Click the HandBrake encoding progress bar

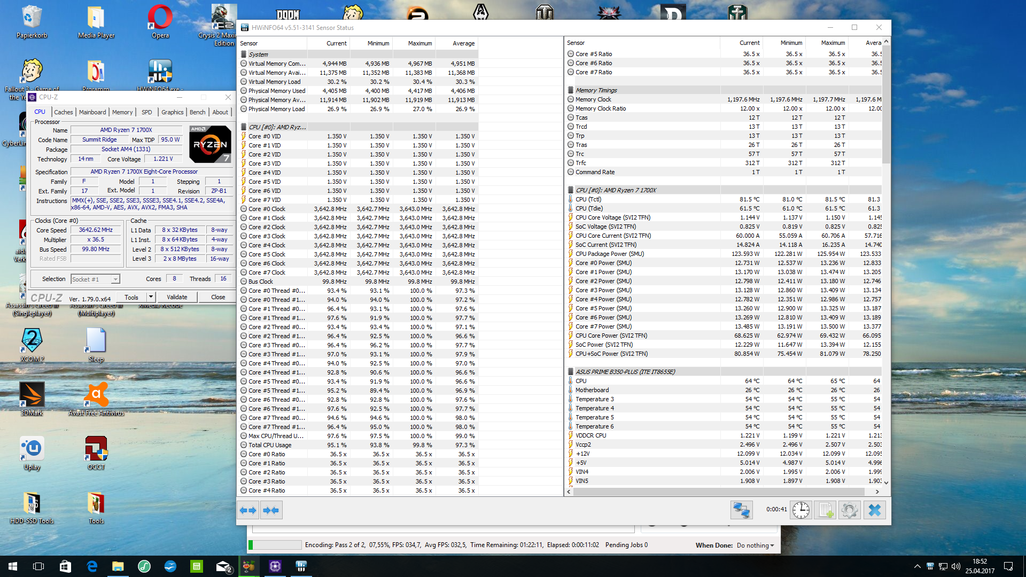point(275,545)
